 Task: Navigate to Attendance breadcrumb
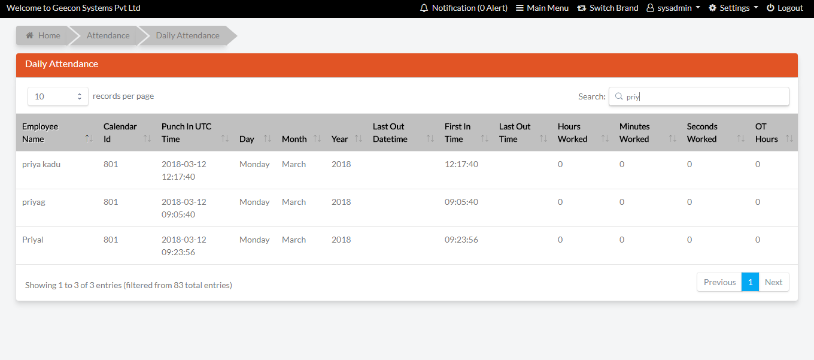108,36
